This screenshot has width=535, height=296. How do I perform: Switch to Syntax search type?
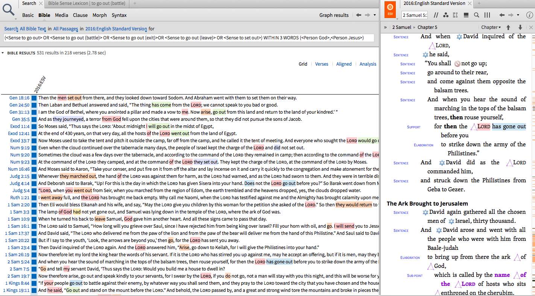coord(119,15)
